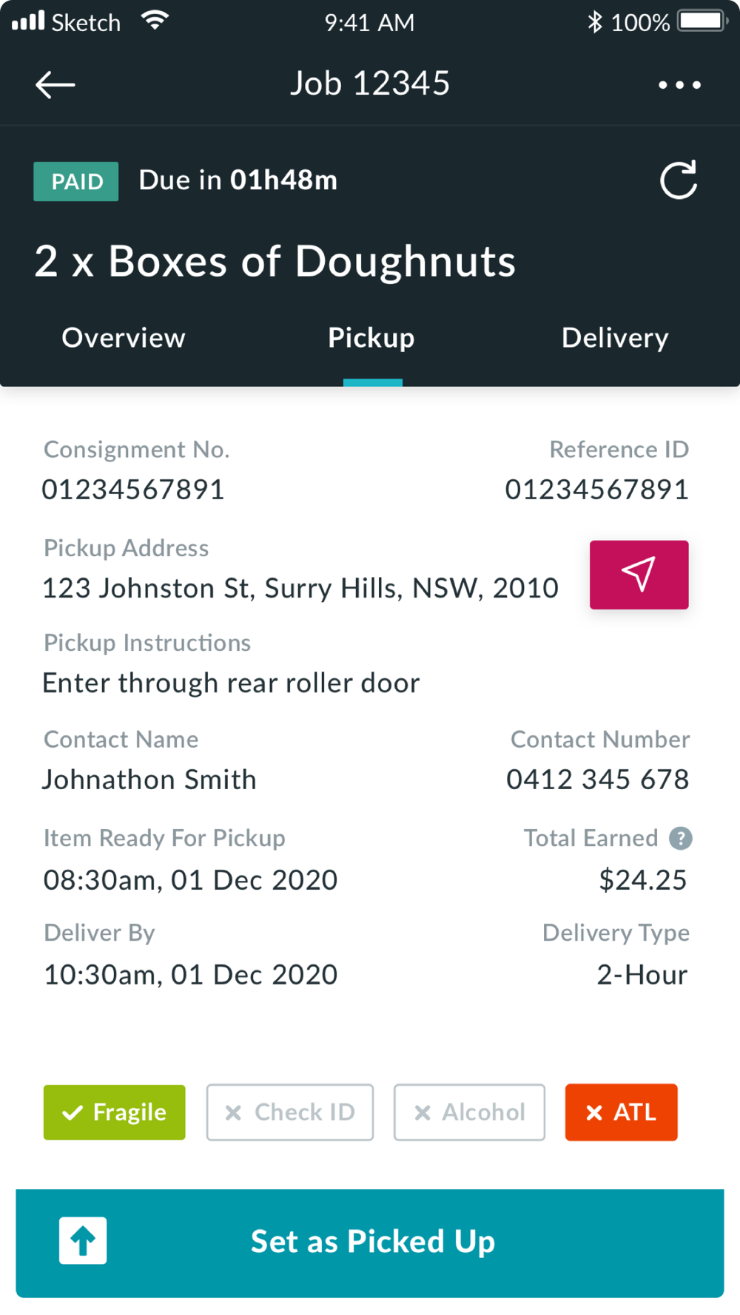
Task: Tap the Total Earned help icon
Action: (x=680, y=838)
